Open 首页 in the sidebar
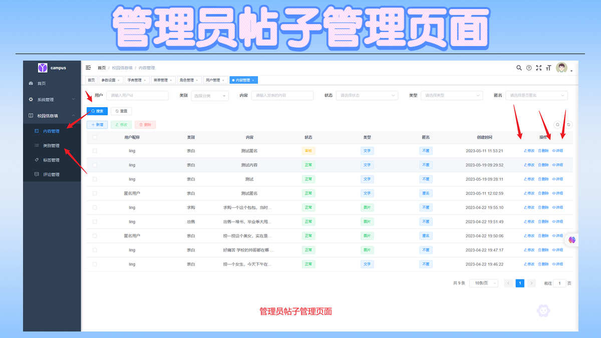 52,84
